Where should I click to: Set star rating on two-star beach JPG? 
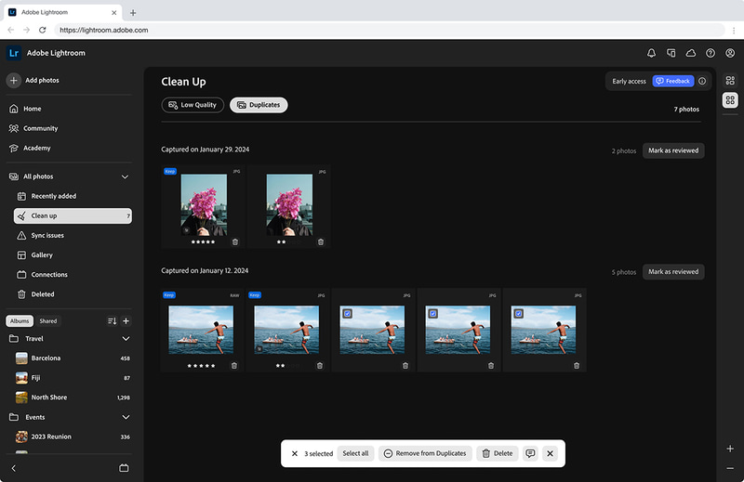(287, 366)
